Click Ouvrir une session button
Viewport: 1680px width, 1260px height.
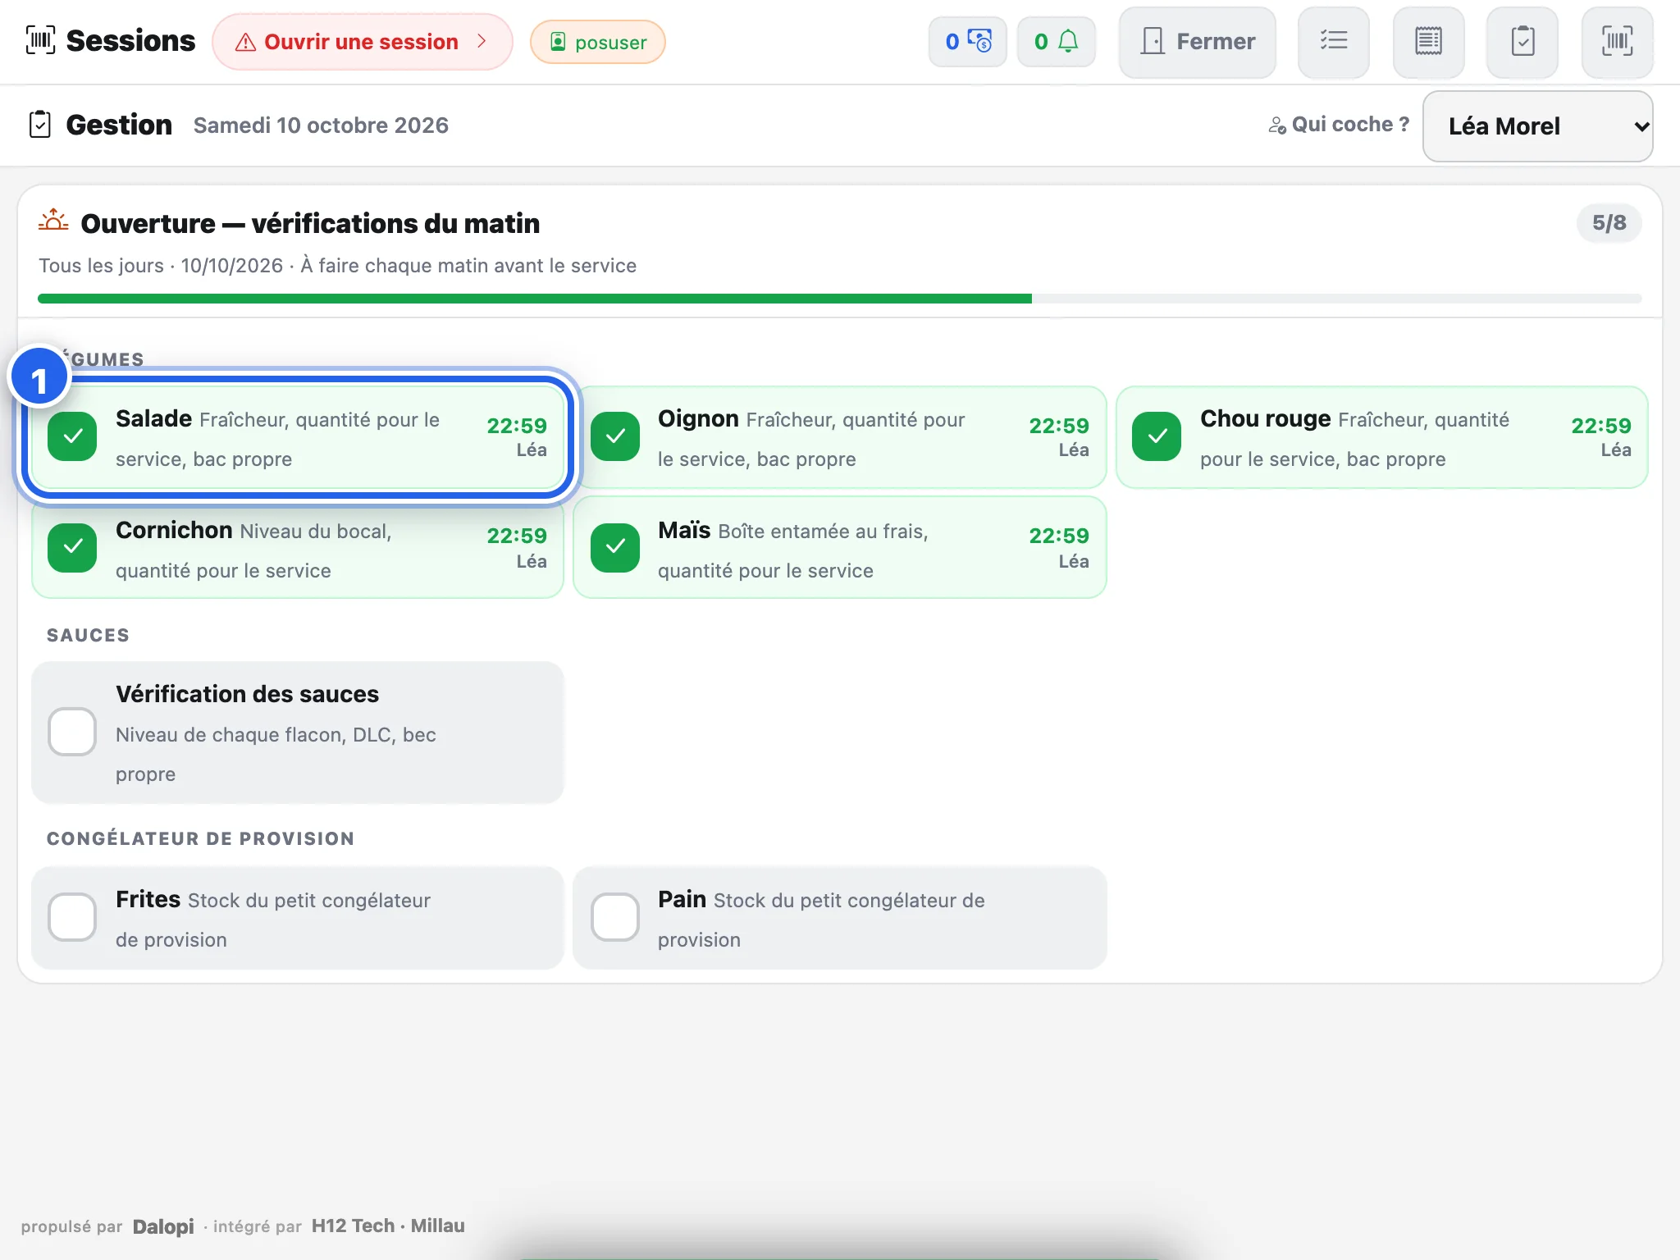[x=363, y=42]
